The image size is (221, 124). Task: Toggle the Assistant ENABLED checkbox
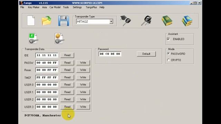[x=168, y=39]
